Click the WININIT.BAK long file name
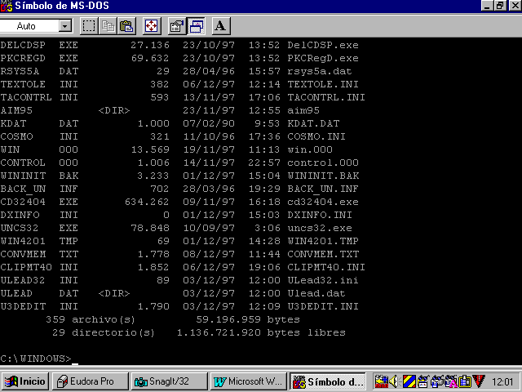 click(x=323, y=176)
